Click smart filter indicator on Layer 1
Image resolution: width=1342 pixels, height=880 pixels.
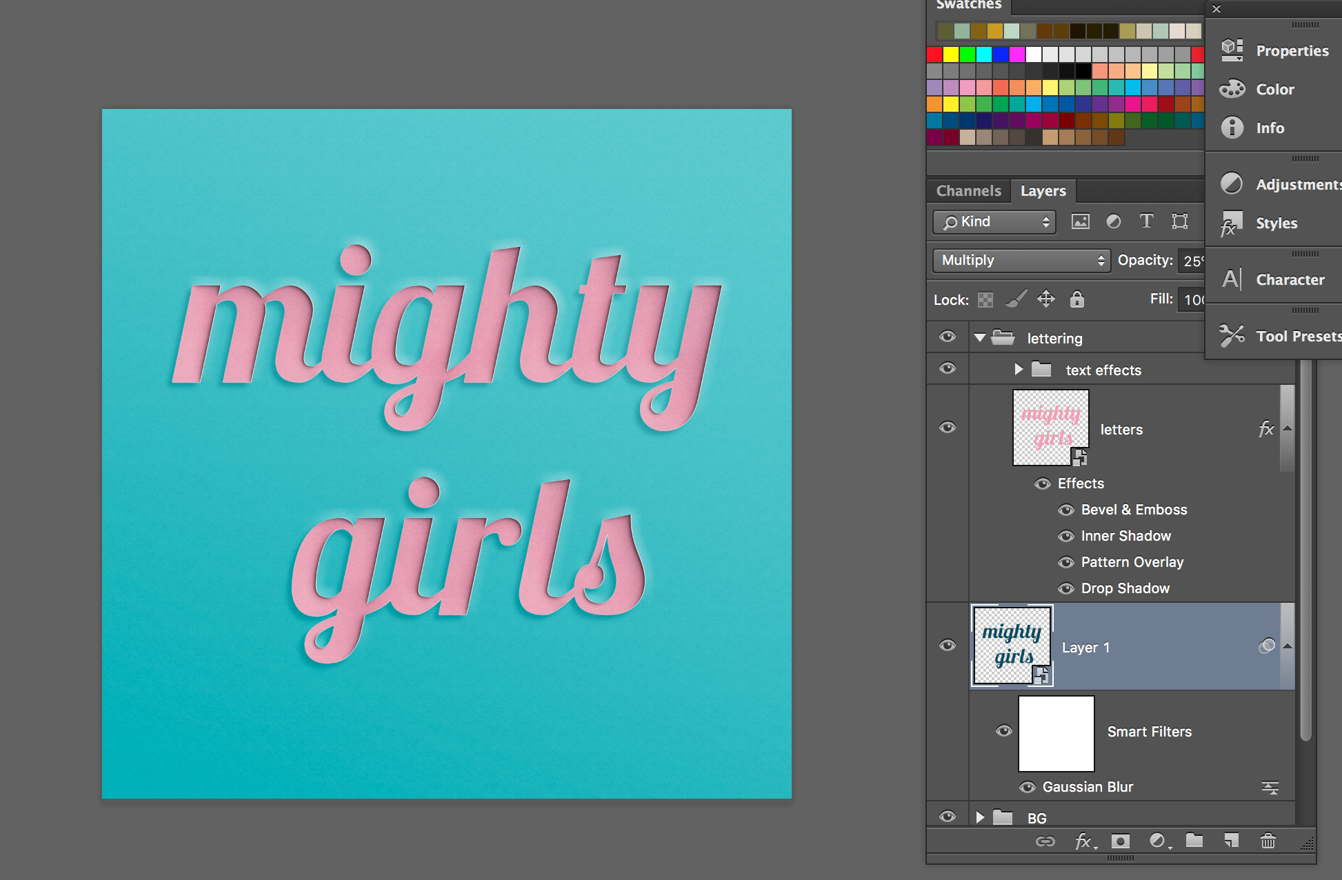1267,646
